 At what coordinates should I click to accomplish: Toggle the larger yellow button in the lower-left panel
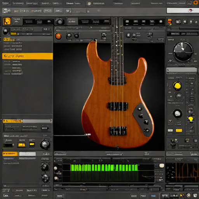(22, 145)
